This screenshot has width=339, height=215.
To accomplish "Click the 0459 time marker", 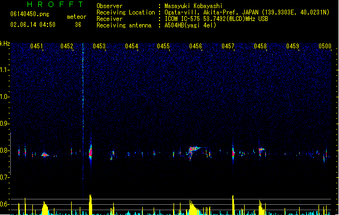I will (293, 46).
